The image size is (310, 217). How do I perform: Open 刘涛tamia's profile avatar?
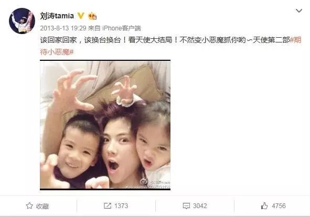click(x=22, y=21)
